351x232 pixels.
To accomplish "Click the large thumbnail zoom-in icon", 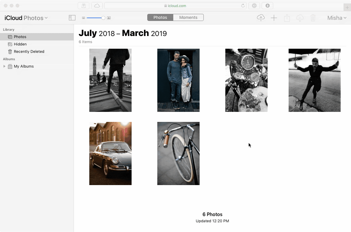I will point(109,18).
